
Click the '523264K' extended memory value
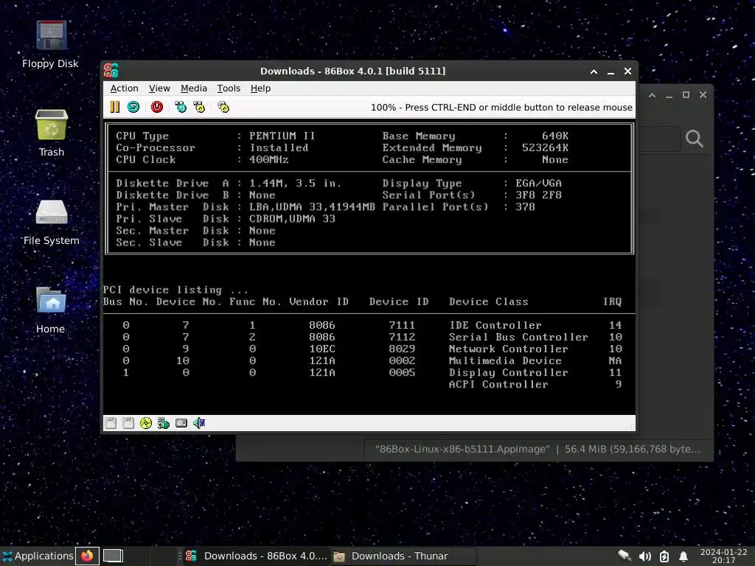click(545, 147)
